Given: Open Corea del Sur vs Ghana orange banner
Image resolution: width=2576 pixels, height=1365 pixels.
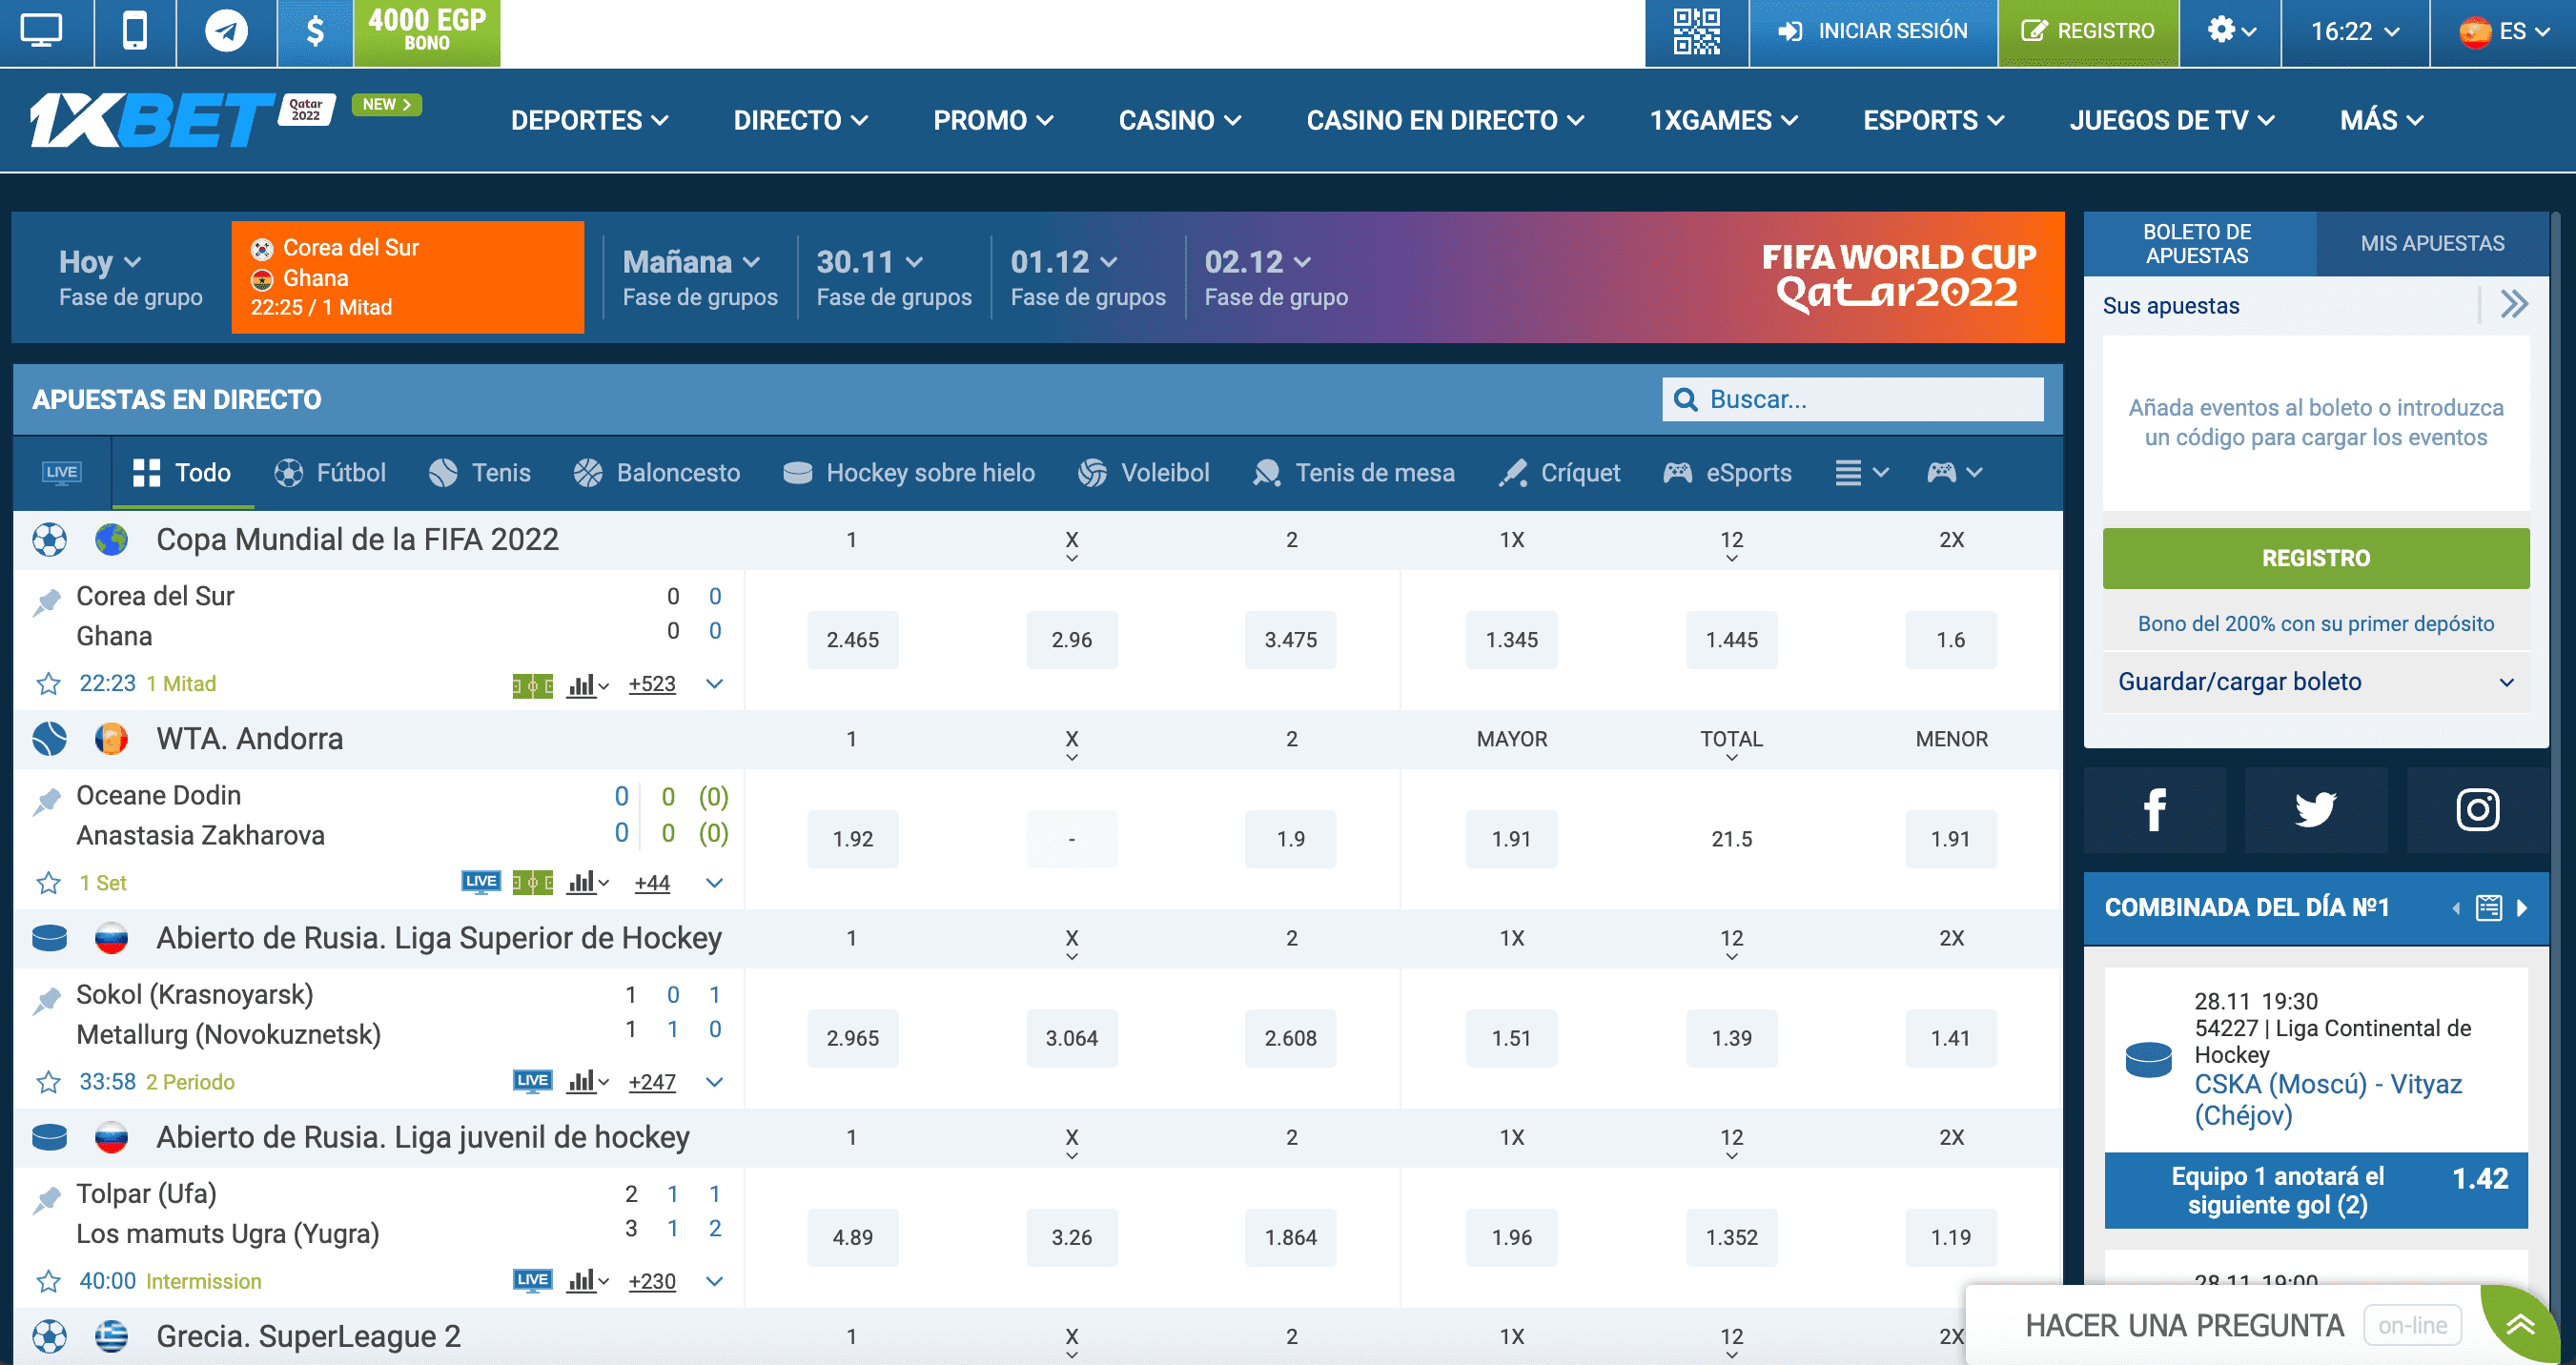Looking at the screenshot, I should pos(408,277).
